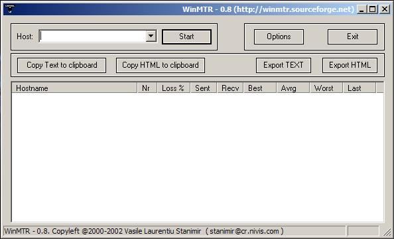Click the Last column header

360,88
